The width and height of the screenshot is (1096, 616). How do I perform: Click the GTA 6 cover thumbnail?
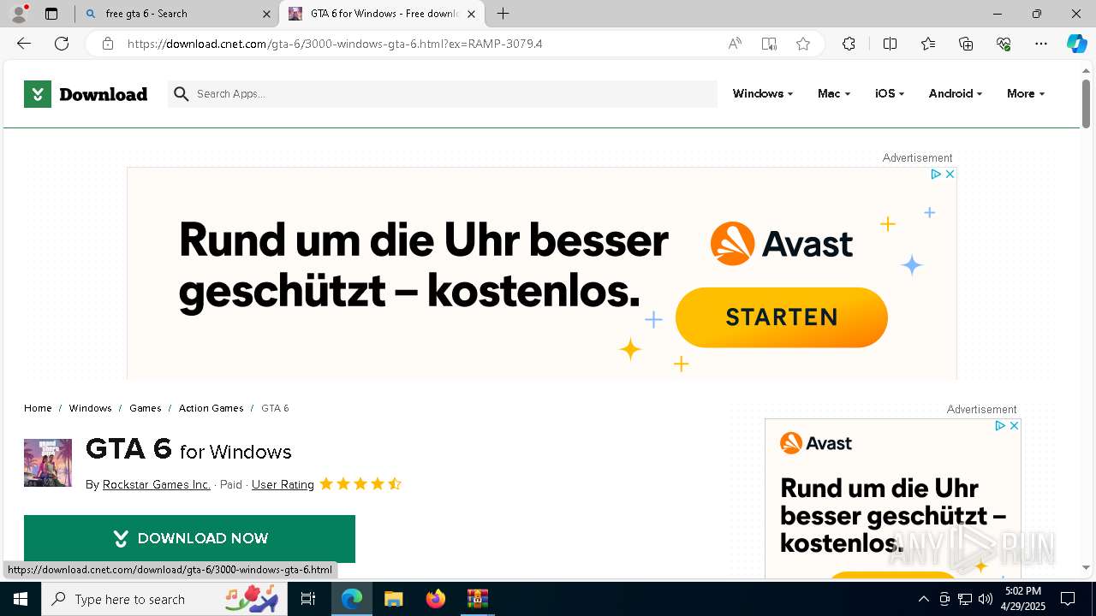pos(48,463)
